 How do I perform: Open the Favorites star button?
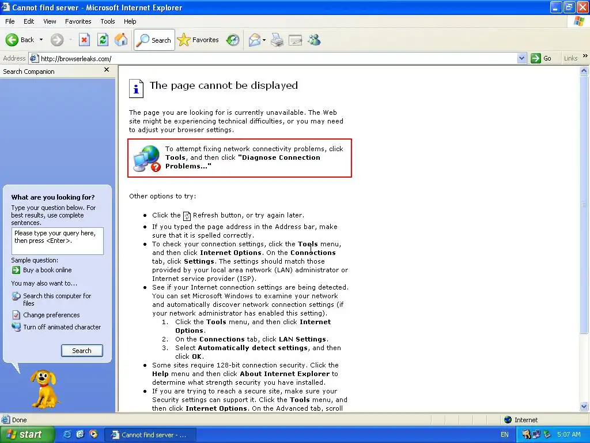point(198,40)
